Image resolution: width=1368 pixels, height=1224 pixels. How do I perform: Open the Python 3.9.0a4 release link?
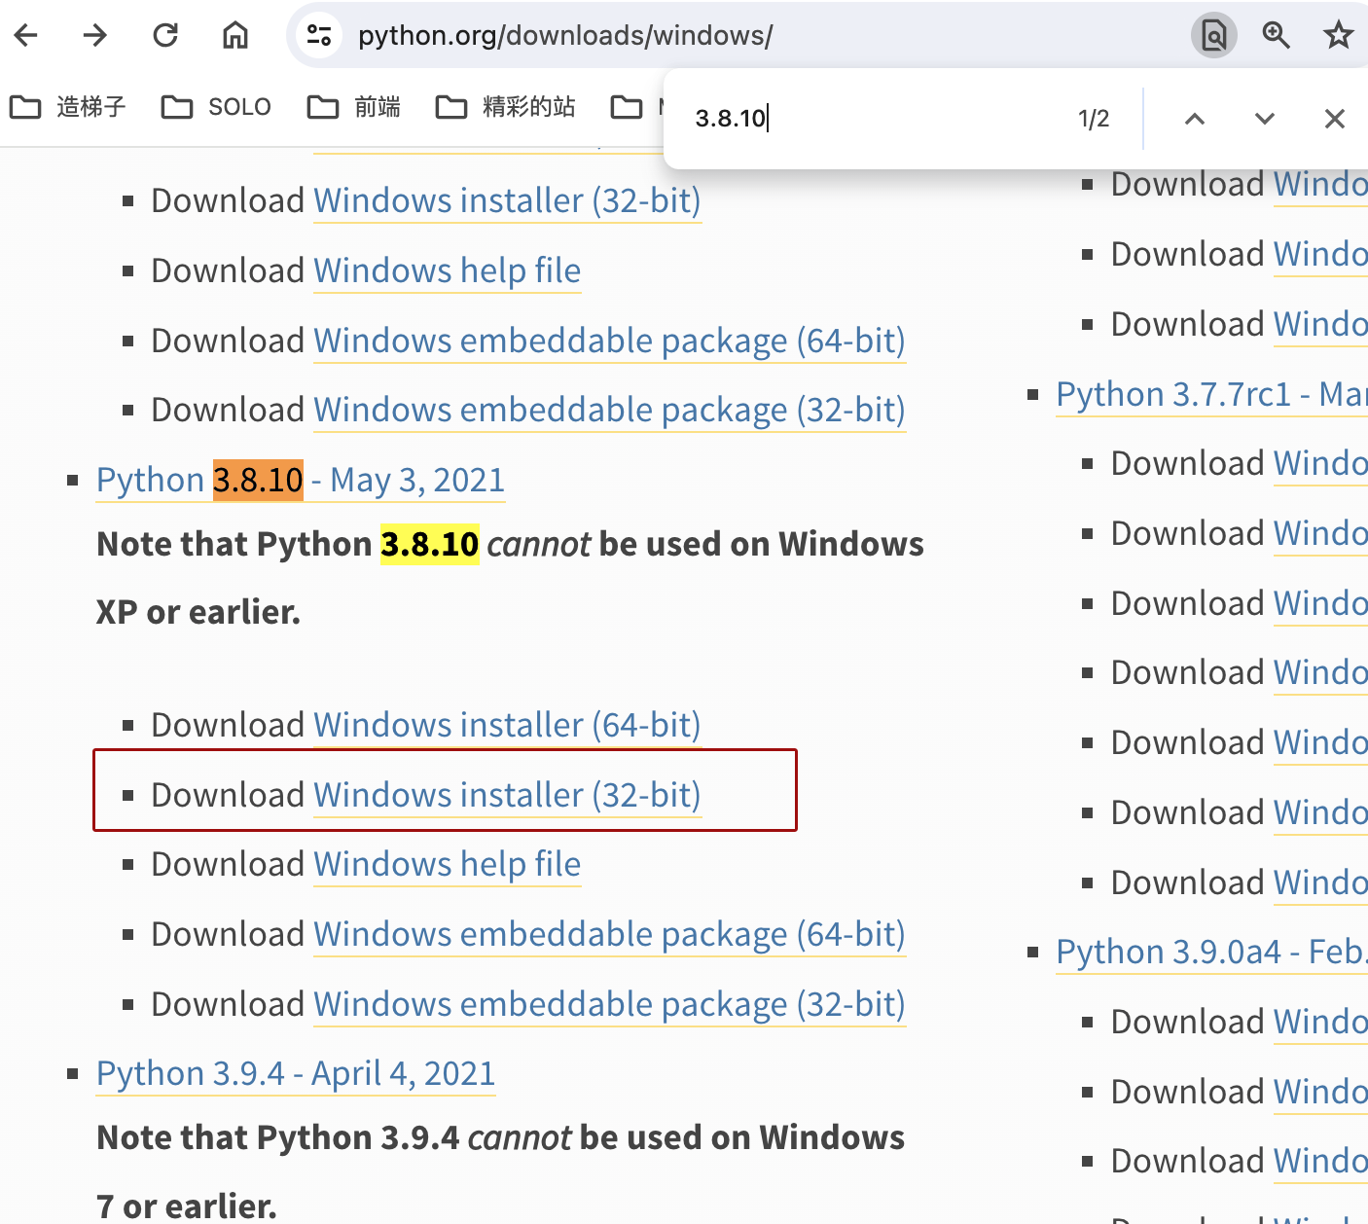1212,953
